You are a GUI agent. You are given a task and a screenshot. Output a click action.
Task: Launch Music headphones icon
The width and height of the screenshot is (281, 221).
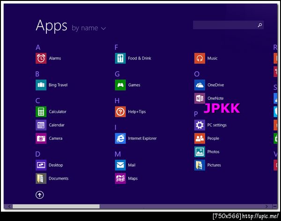(200, 58)
